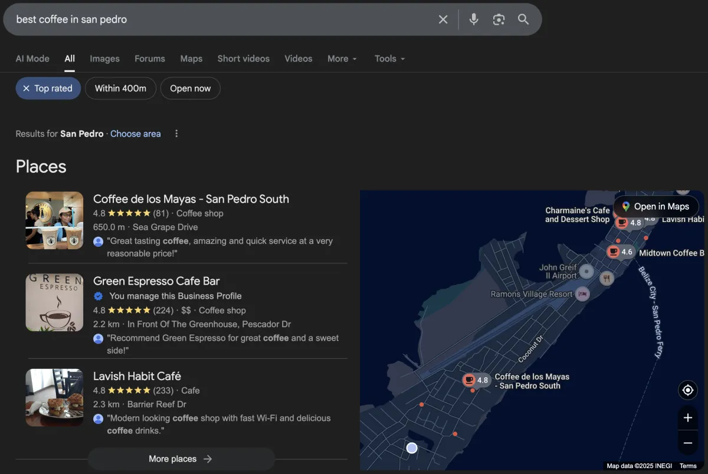Click the John Greif II Airport marker

click(586, 272)
